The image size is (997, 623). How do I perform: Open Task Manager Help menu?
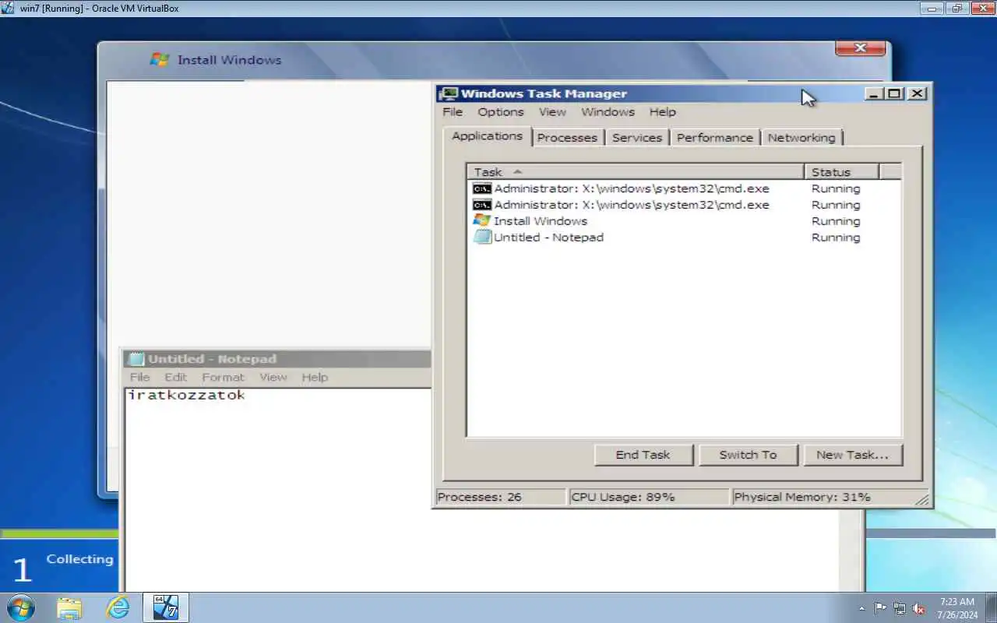663,112
